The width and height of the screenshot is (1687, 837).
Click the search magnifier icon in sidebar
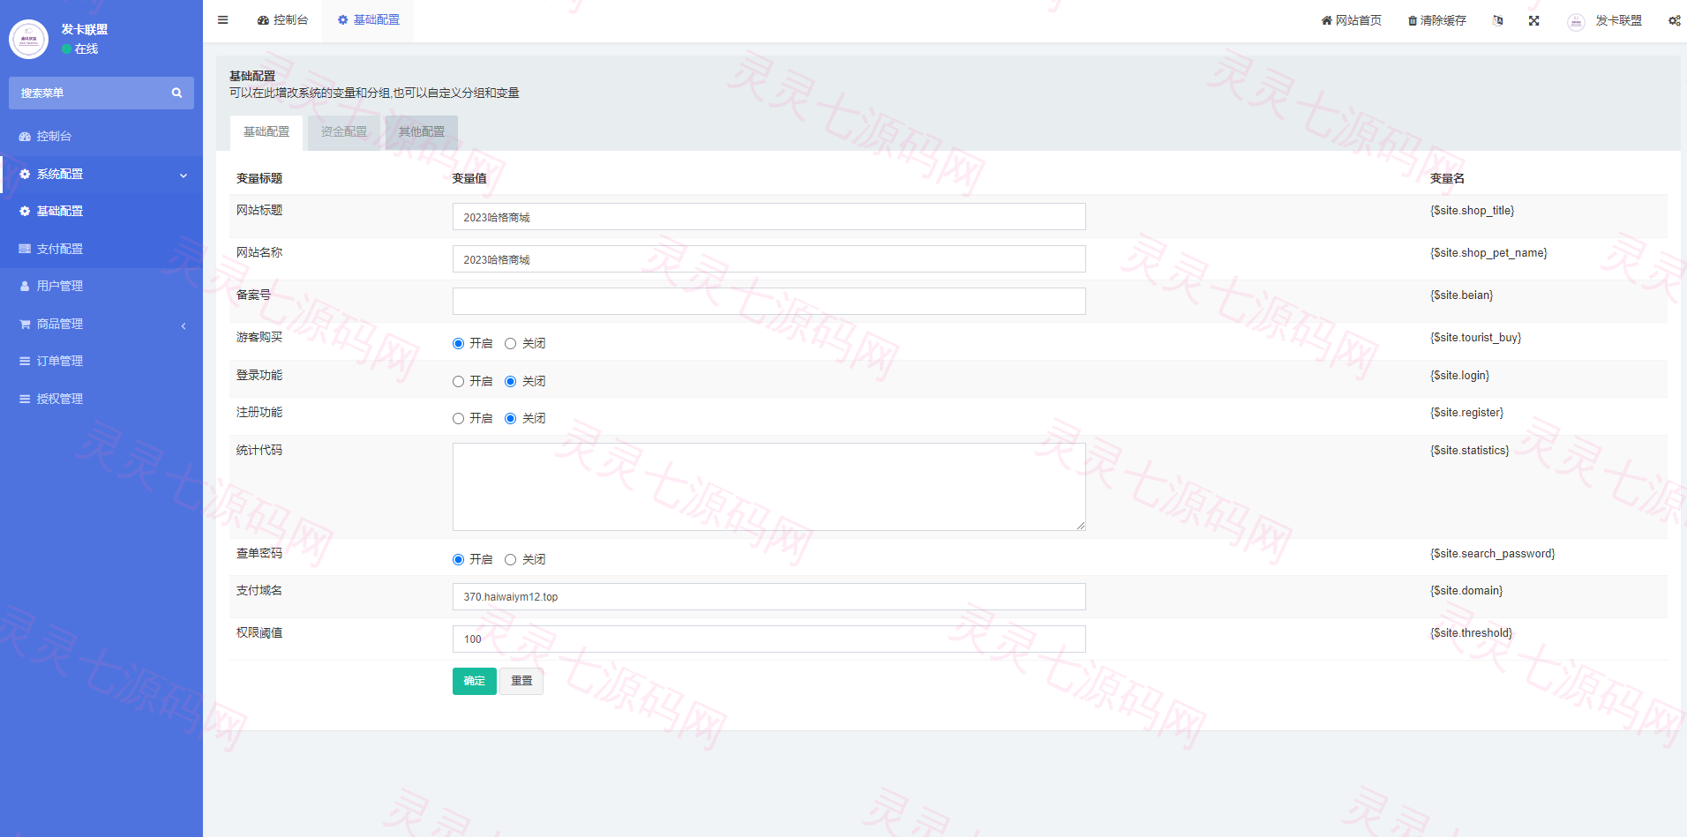coord(176,93)
